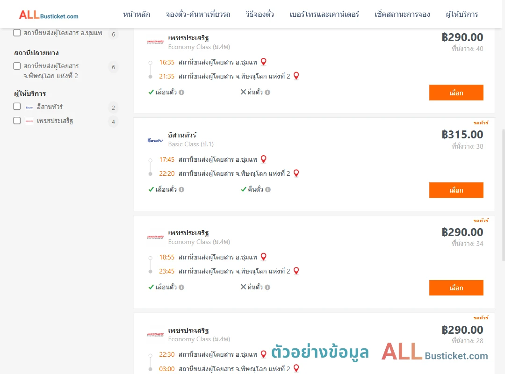This screenshot has width=505, height=374.
Task: Open จองตั๋ว-ค้นหาเที่ยวรถ menu item
Action: click(198, 14)
